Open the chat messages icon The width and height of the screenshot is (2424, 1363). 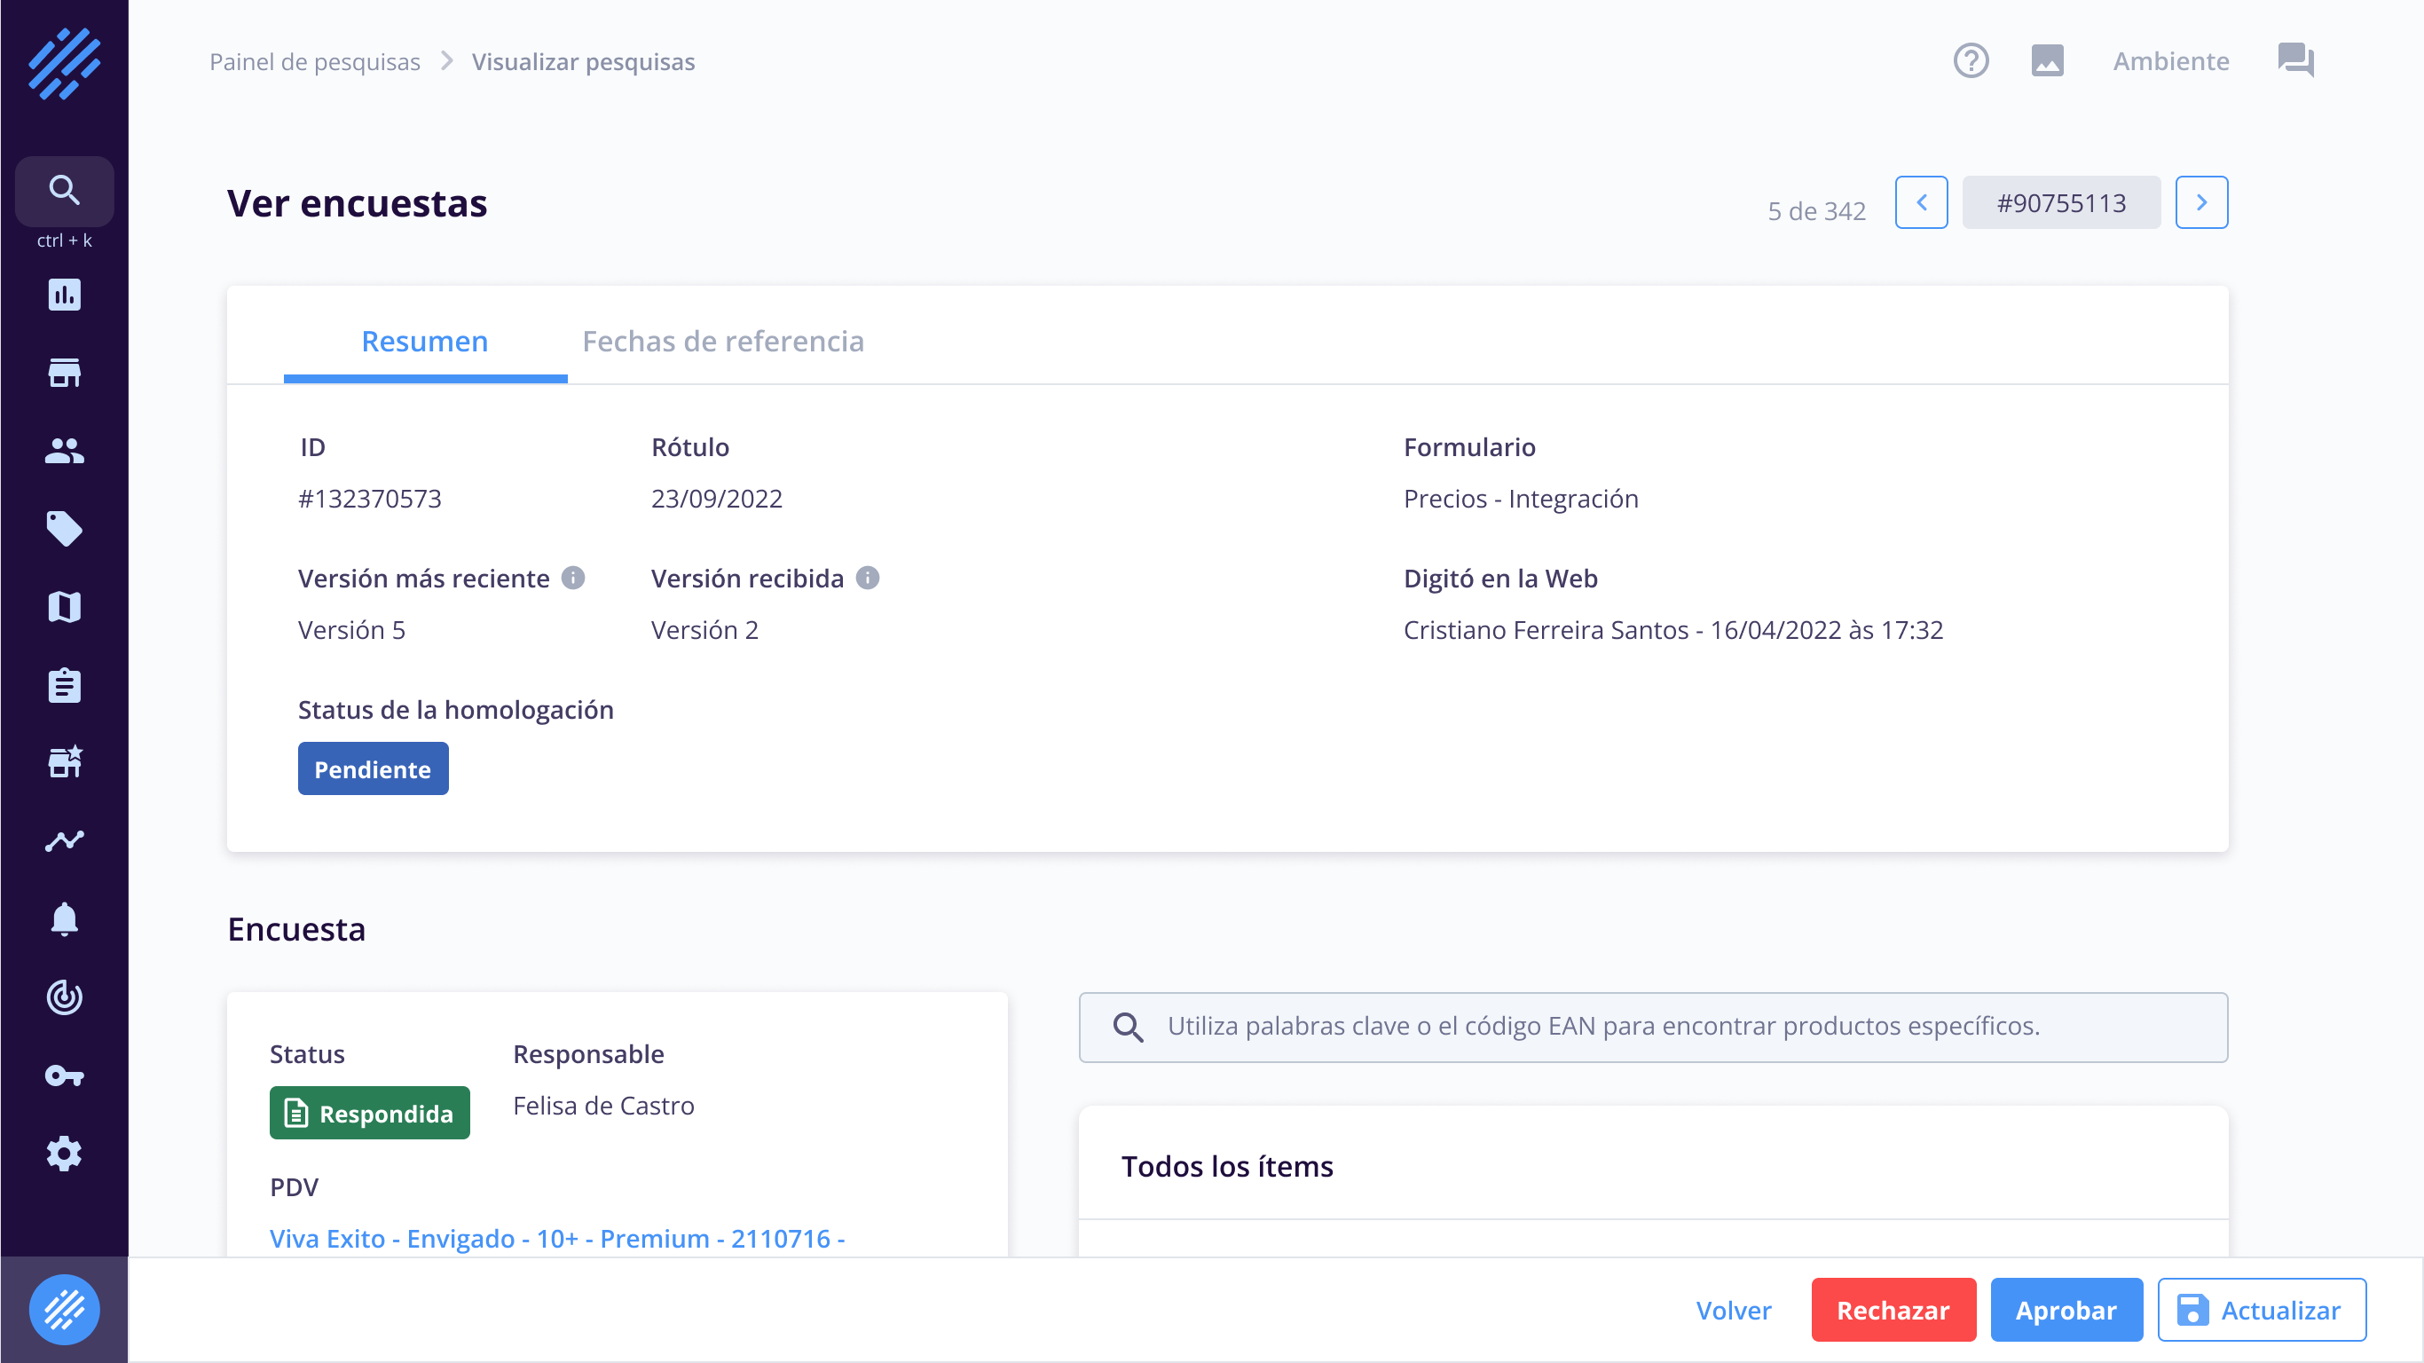2295,61
